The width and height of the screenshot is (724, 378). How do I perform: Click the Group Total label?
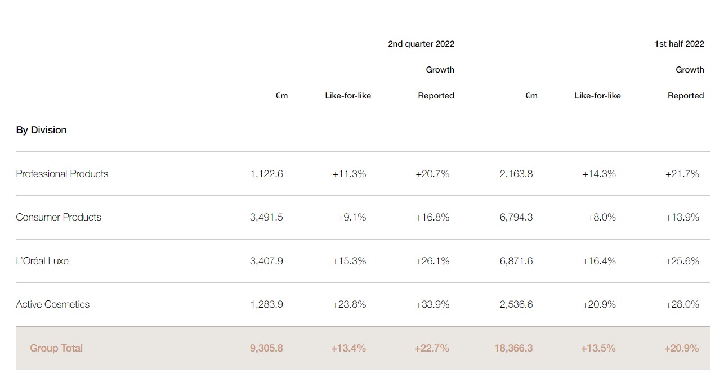56,348
